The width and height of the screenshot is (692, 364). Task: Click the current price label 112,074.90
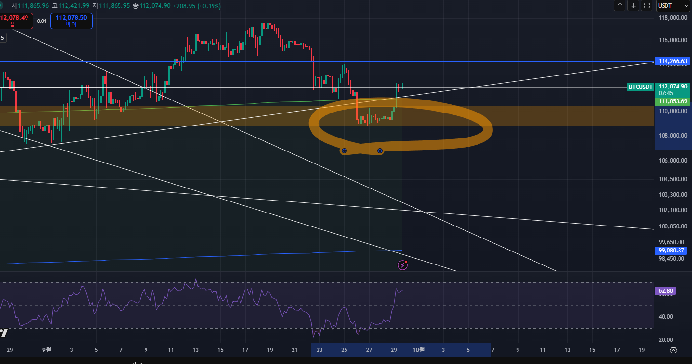click(673, 87)
